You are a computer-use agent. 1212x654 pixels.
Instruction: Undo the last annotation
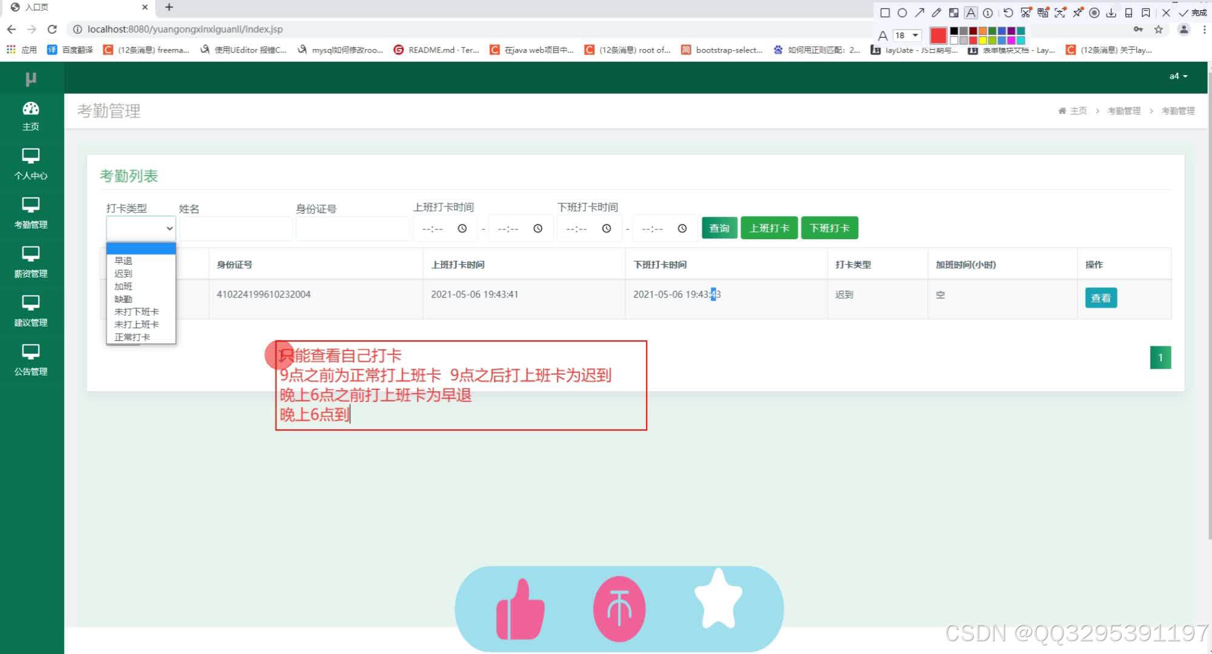[x=1008, y=13]
